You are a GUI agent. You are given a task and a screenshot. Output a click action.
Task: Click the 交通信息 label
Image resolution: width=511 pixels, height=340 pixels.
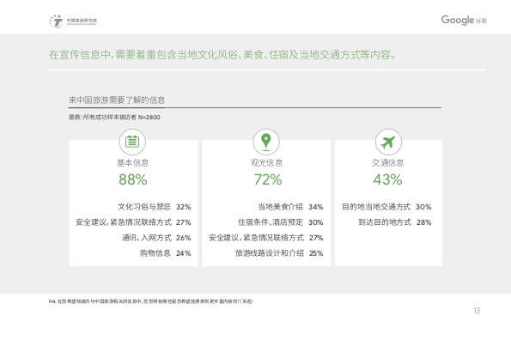click(x=388, y=162)
